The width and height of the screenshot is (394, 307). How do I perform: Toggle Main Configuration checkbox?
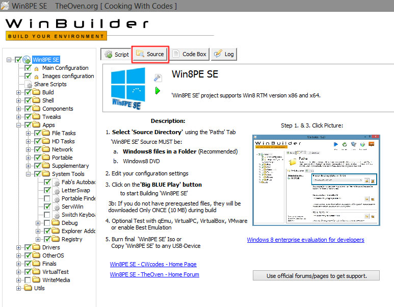28,68
